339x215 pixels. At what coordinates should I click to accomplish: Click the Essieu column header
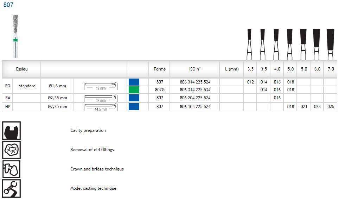coord(22,69)
